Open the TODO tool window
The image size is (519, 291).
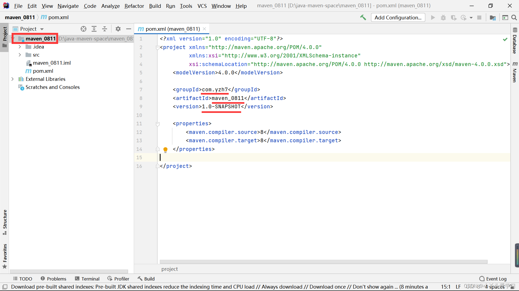click(23, 279)
